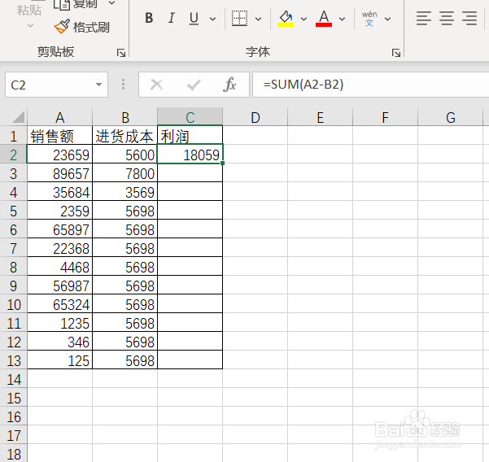Click cell with value 23659
The image size is (489, 462).
[60, 154]
